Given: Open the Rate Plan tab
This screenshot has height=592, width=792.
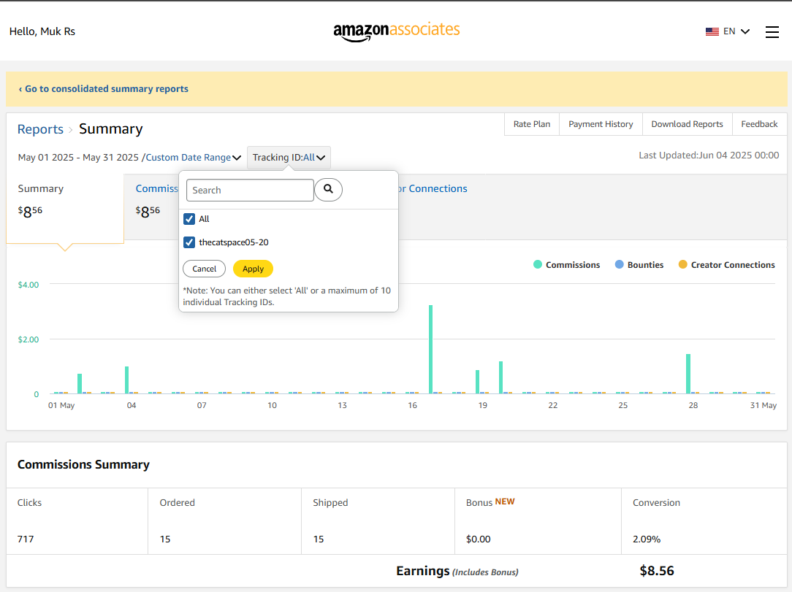Looking at the screenshot, I should click(x=532, y=124).
